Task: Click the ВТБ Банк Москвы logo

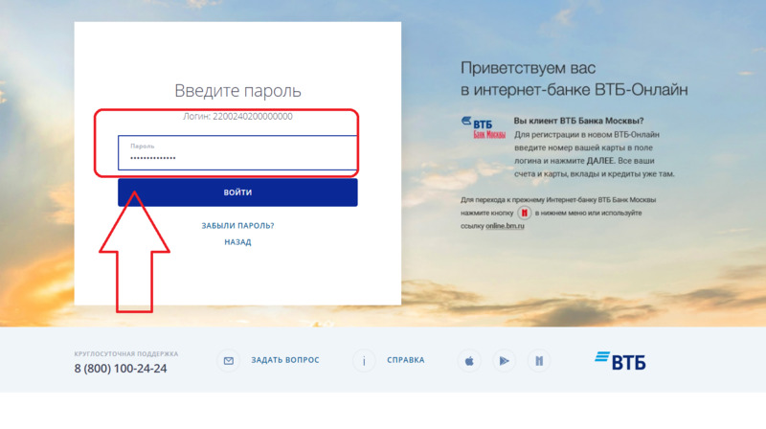Action: click(484, 127)
